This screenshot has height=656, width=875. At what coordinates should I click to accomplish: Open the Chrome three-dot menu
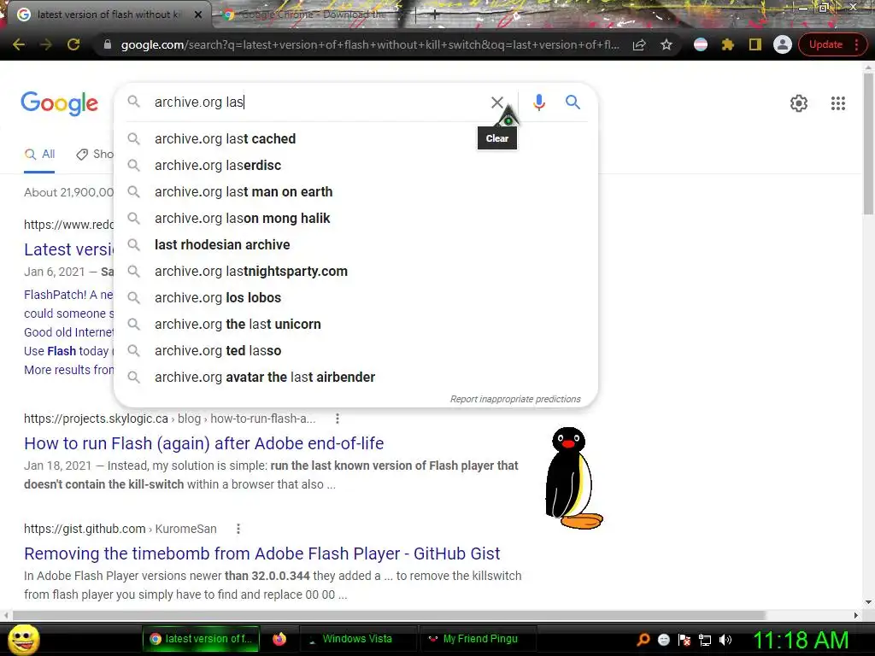coord(856,44)
